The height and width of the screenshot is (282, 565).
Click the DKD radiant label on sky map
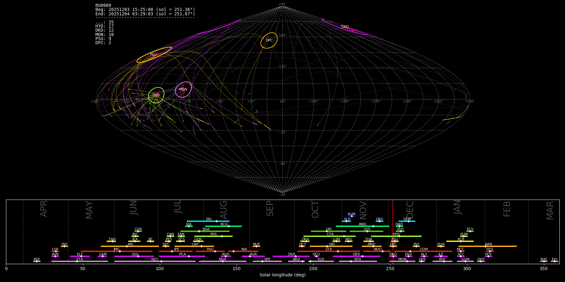click(x=345, y=27)
